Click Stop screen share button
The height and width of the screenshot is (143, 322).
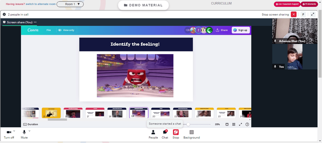click(175, 134)
